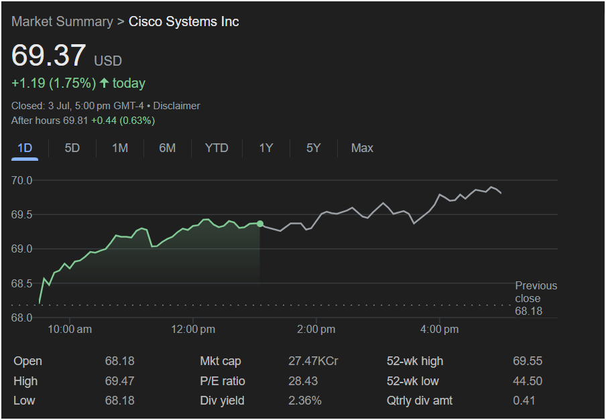
Task: Select the 1D time range tab
Action: pyautogui.click(x=25, y=148)
